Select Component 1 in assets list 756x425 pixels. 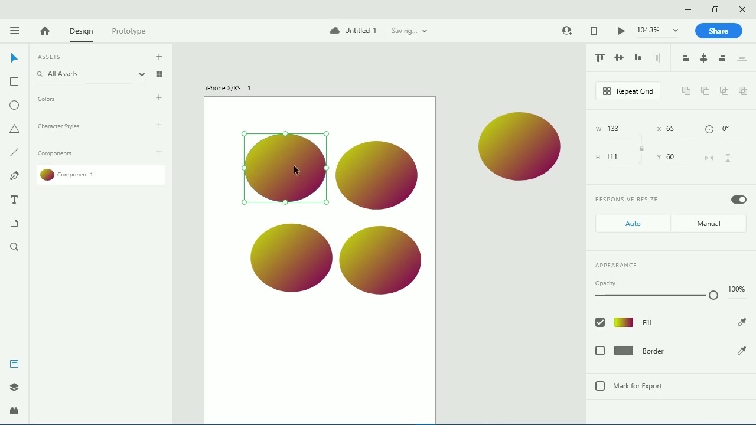tap(101, 175)
